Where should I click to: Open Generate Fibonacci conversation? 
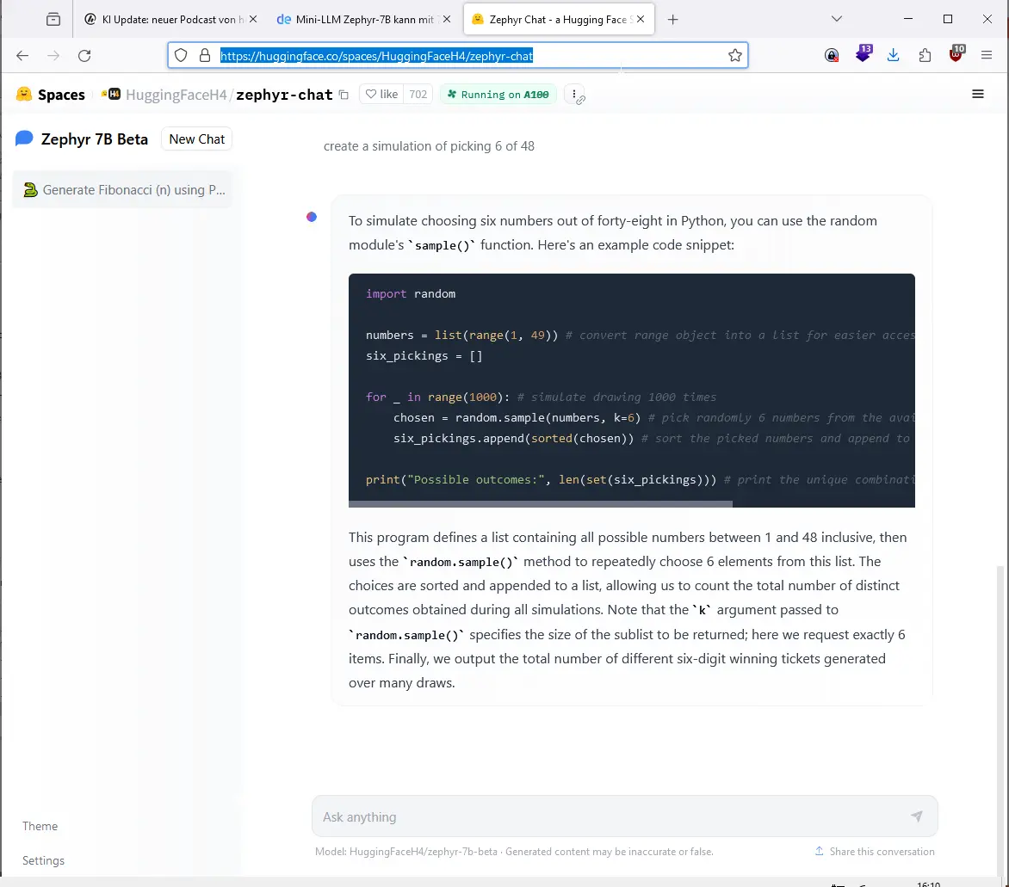tap(123, 190)
